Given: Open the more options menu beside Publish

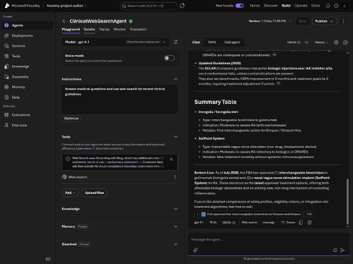Looking at the screenshot, I should (x=343, y=21).
